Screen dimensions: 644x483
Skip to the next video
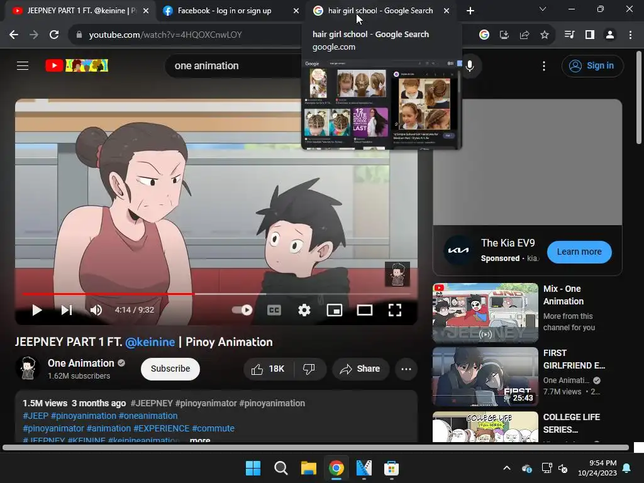tap(67, 310)
